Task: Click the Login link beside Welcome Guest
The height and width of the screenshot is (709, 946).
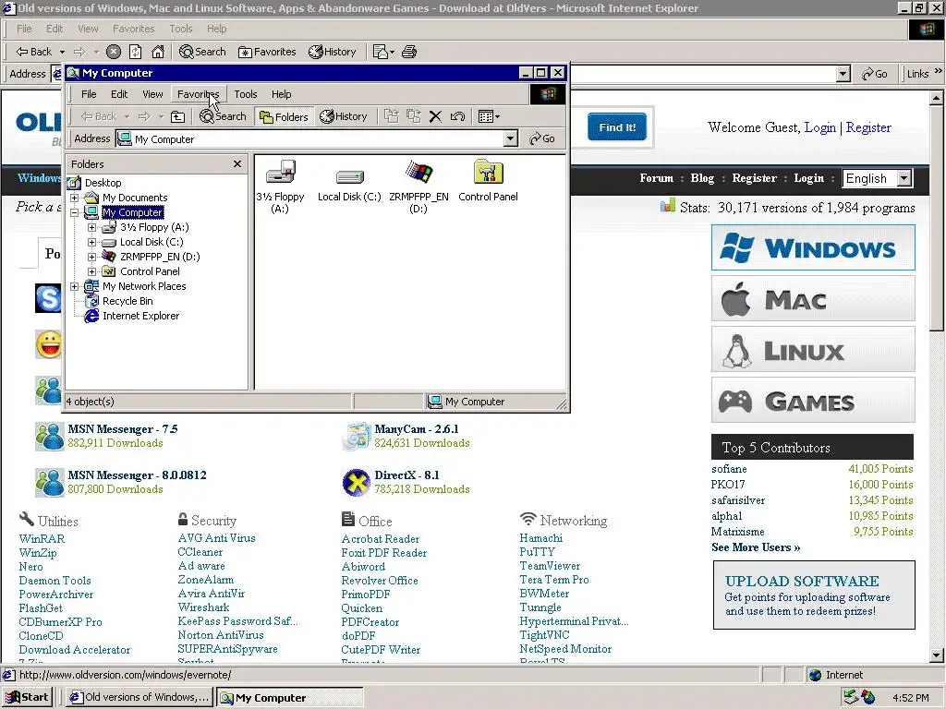Action: (820, 127)
